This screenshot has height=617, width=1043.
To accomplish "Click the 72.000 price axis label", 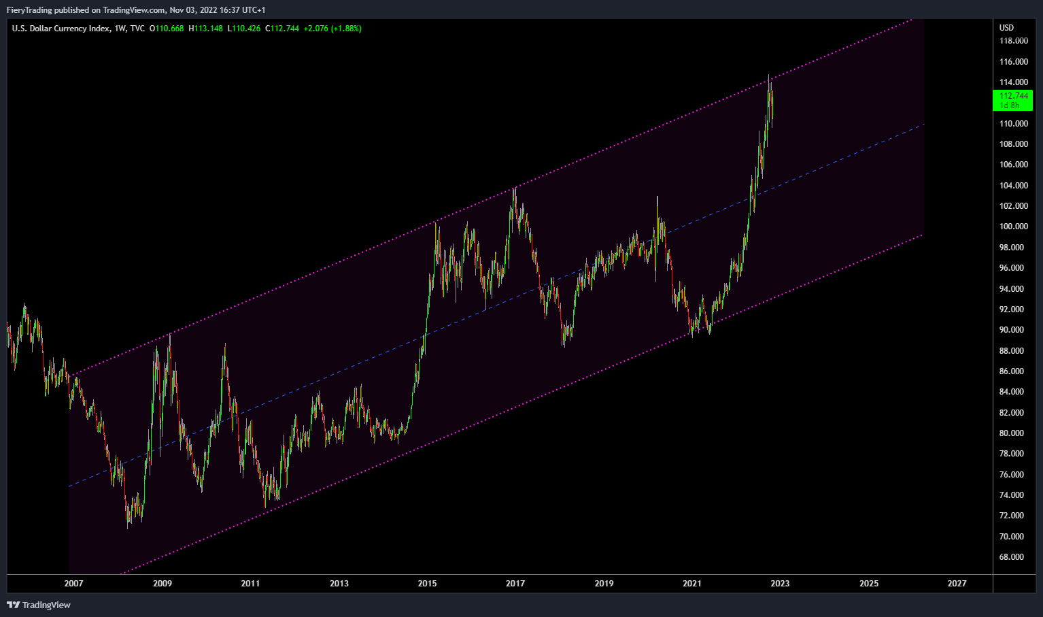I will [x=1013, y=516].
